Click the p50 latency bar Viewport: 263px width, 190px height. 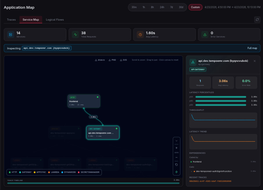coord(221,97)
